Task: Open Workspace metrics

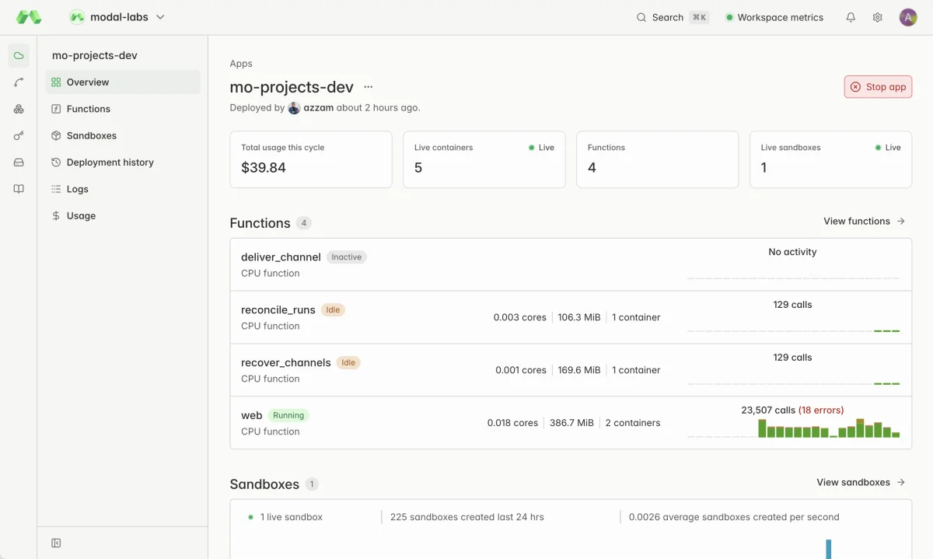Action: tap(774, 17)
